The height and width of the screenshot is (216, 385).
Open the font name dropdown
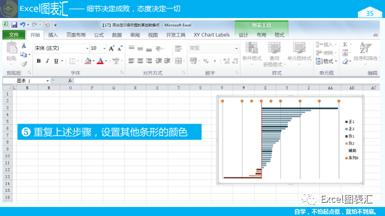pos(87,48)
